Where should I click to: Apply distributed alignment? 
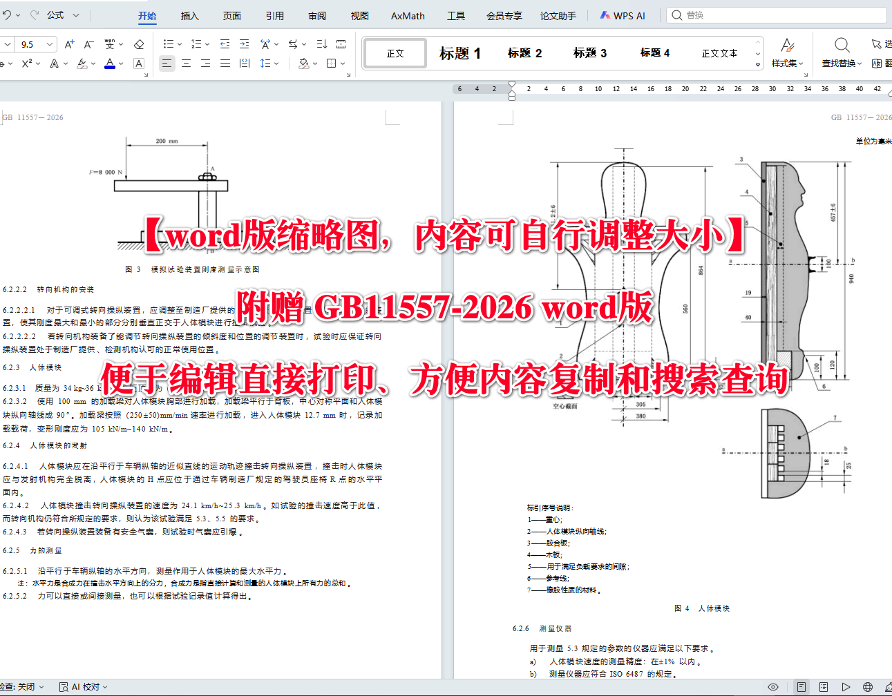coord(245,64)
